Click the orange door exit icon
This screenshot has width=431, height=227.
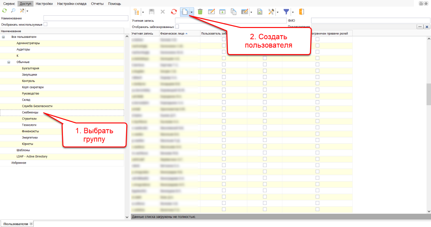(301, 12)
